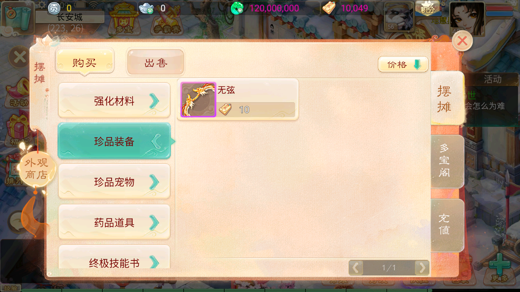Select the 购买 tab

(84, 62)
